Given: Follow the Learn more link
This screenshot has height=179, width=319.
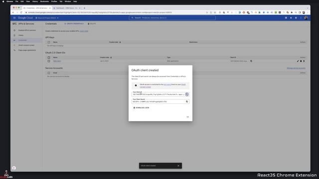Looking at the screenshot, I should click(x=84, y=31).
